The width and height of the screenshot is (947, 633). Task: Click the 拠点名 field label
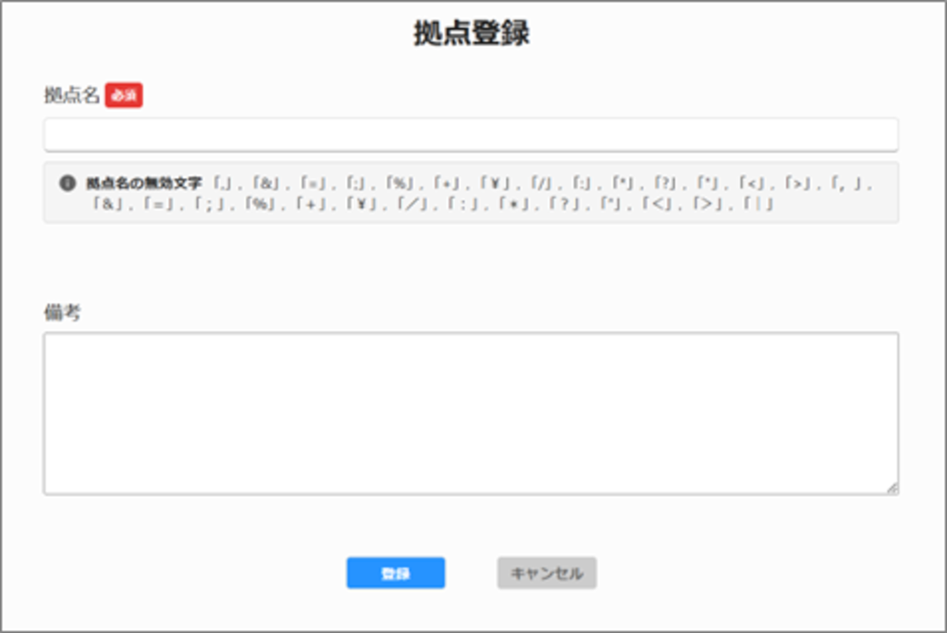pos(71,95)
